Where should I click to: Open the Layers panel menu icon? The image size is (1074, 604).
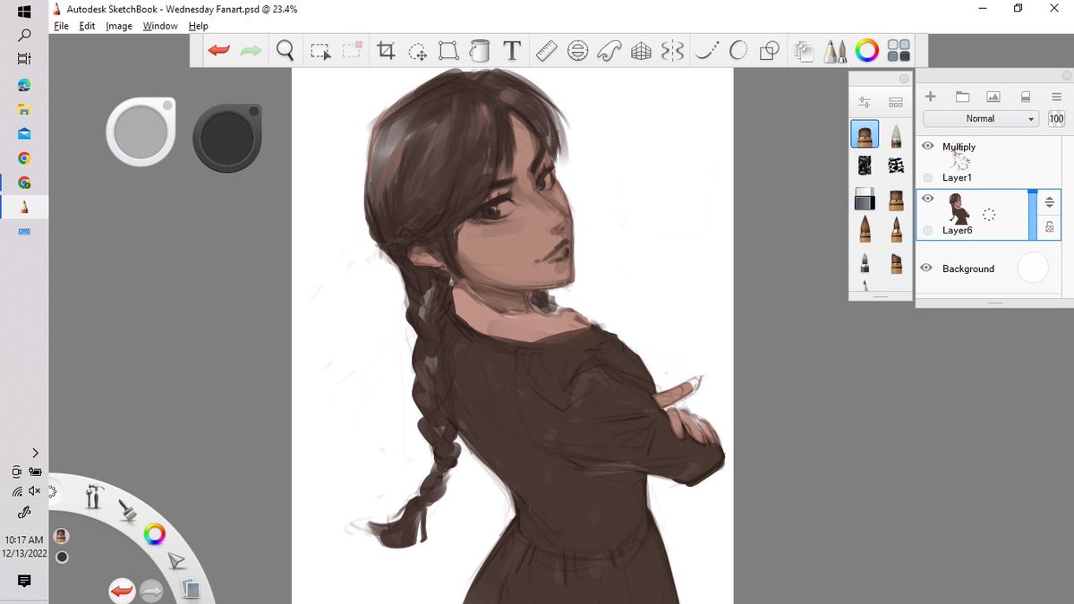[x=1057, y=97]
